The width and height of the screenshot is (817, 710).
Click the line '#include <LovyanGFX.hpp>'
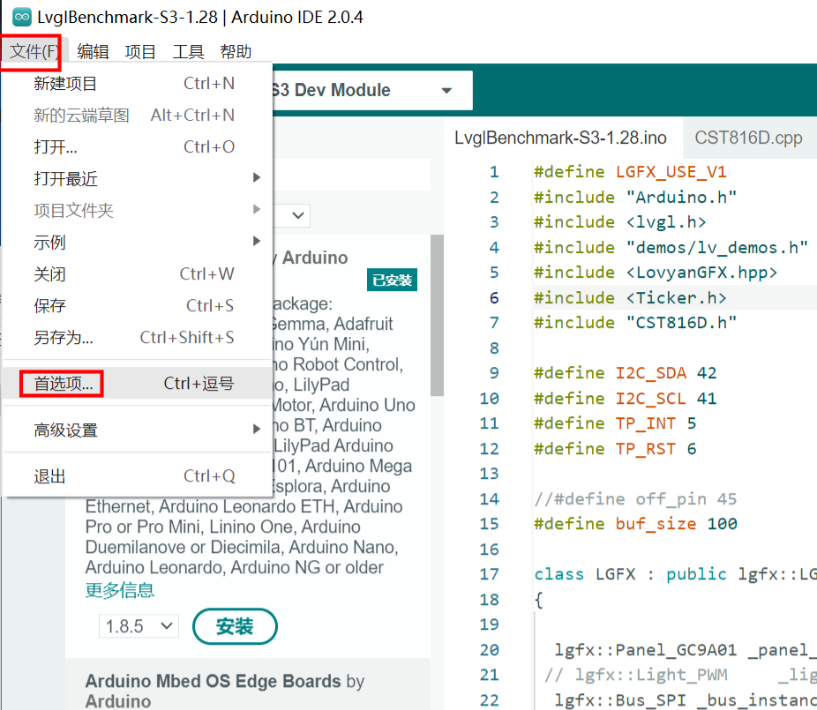[656, 273]
